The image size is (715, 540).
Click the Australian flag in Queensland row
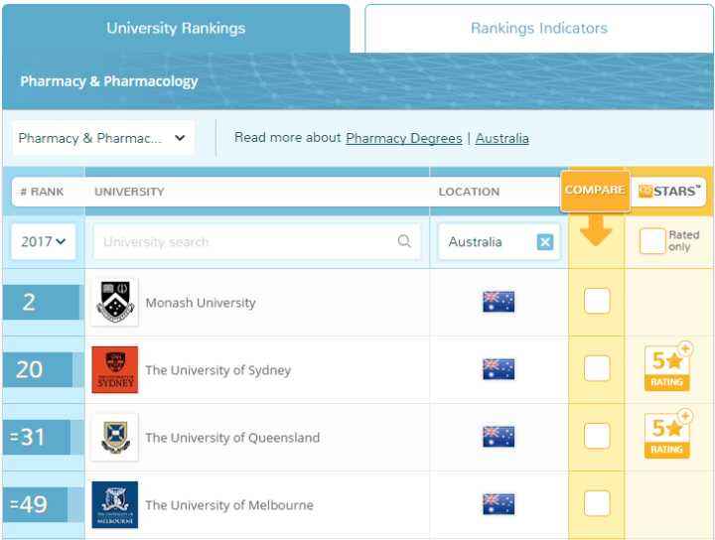coord(499,437)
